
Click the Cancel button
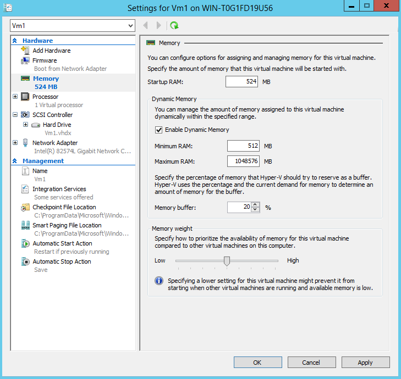pos(311,363)
